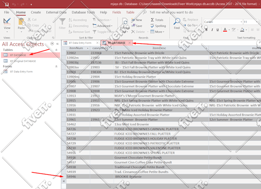The height and width of the screenshot is (189, 261).
Task: Click cell with itemNum 54946
Action: 78,177
